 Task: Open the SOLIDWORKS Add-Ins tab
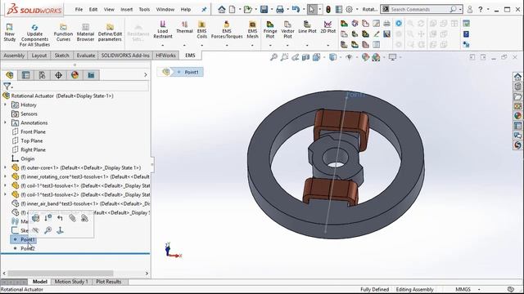pyautogui.click(x=125, y=56)
